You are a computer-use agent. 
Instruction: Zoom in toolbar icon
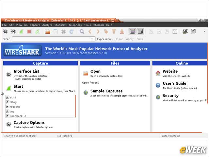point(151,31)
